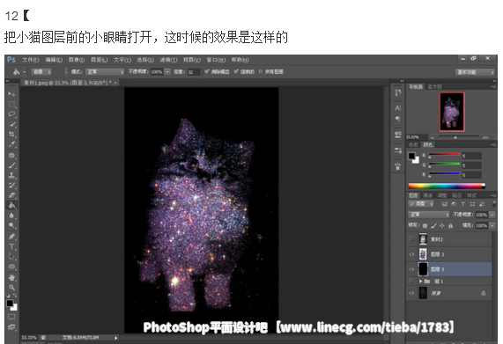Select the Dodge tool

pos(11,225)
